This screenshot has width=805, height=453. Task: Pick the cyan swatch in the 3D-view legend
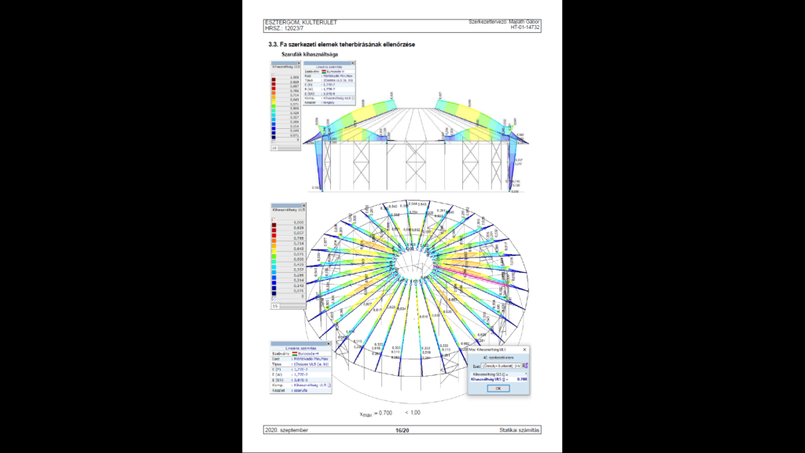[274, 267]
